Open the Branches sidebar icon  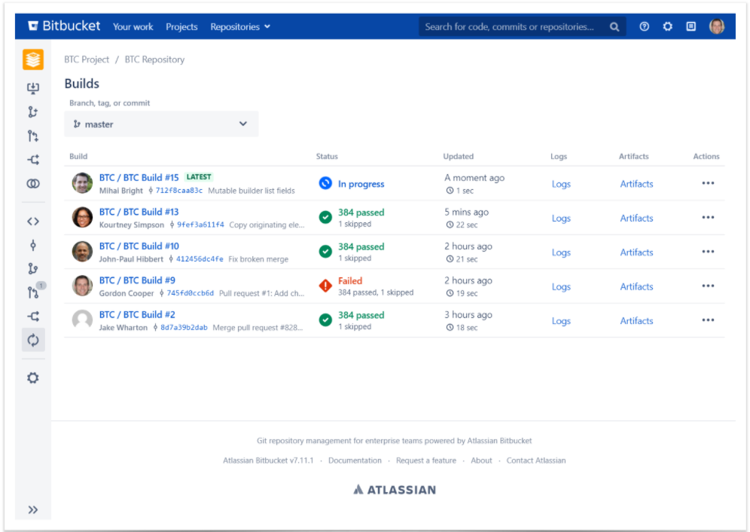tap(33, 268)
